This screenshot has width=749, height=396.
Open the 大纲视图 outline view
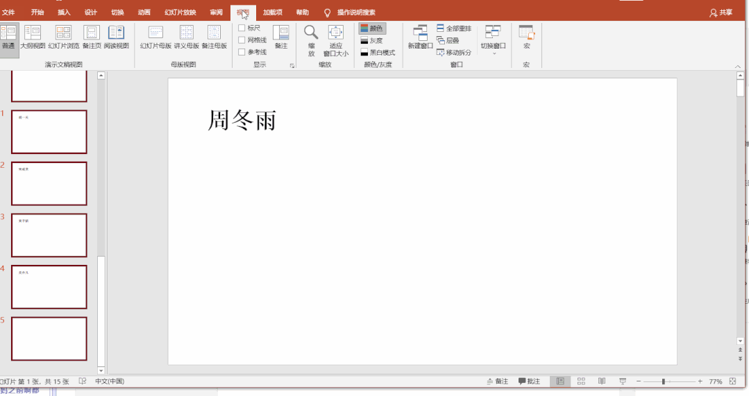coord(33,37)
